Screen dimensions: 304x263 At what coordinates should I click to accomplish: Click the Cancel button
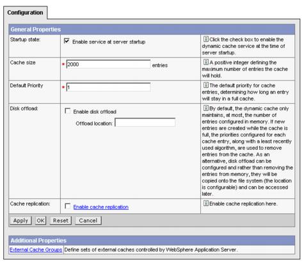(88, 220)
